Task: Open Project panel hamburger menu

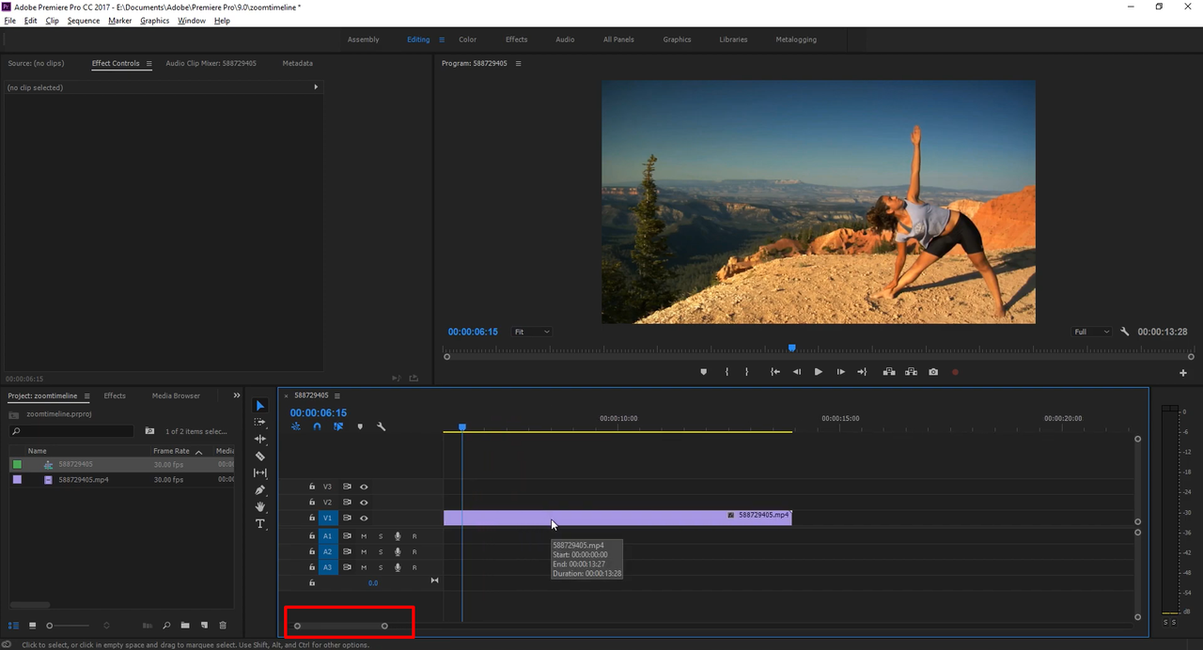Action: [x=87, y=396]
